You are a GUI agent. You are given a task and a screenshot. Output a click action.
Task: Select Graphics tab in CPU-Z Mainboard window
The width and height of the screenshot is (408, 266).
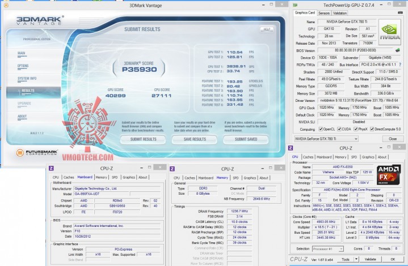pos(129,177)
